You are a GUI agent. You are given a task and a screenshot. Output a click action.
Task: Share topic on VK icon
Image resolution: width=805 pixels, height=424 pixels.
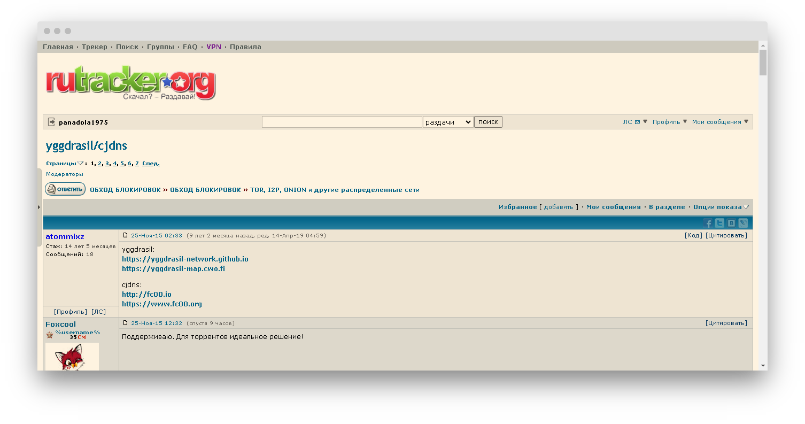[x=731, y=223]
